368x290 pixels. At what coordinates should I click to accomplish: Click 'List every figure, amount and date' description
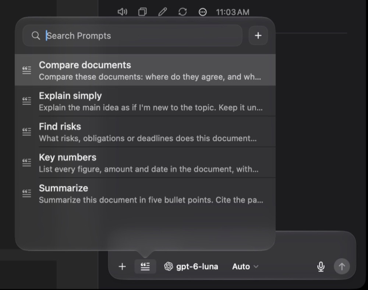103,169
